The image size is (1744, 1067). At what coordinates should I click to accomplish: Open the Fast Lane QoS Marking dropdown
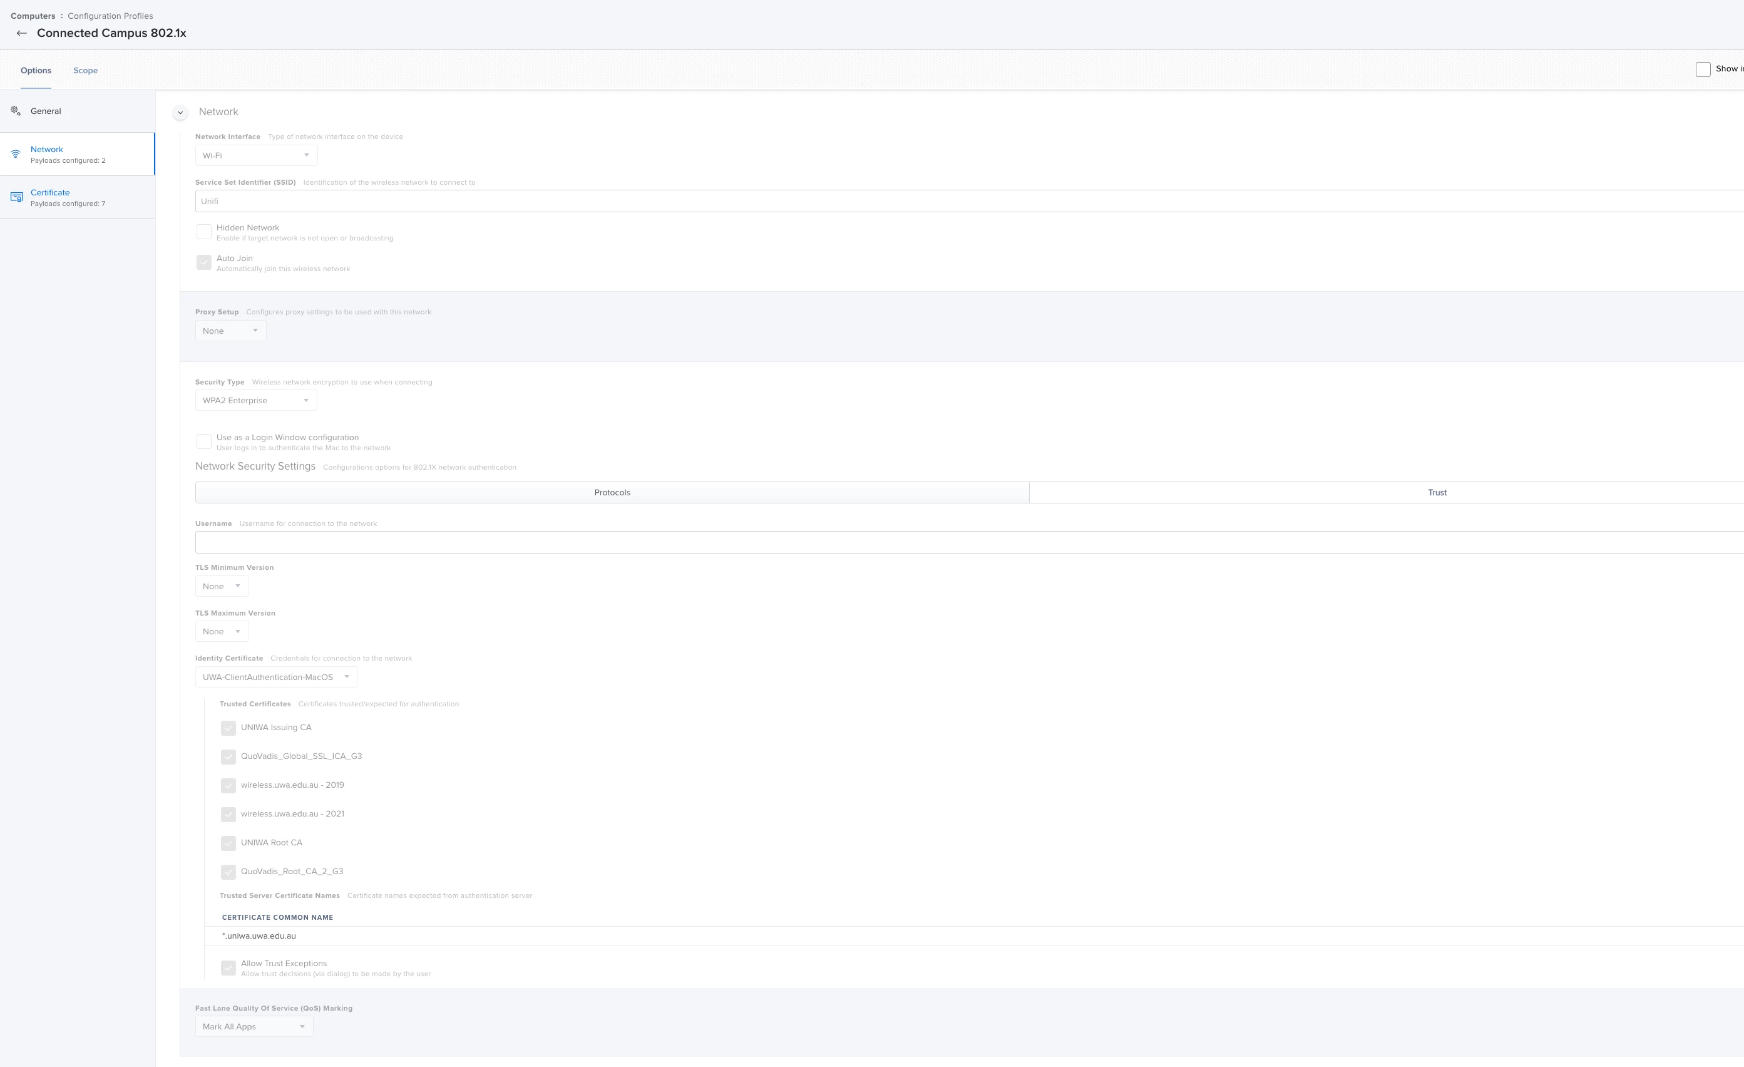254,1027
